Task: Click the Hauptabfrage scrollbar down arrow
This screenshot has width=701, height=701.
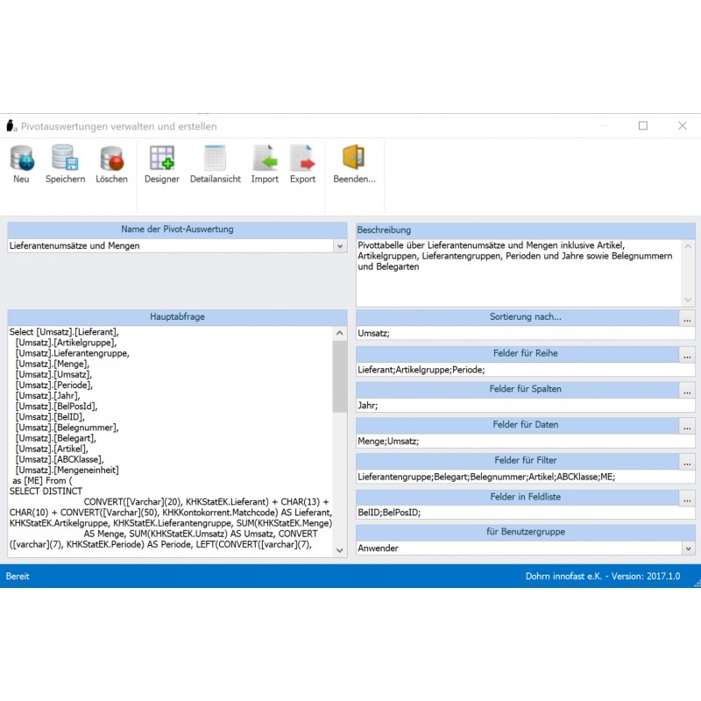Action: click(x=340, y=550)
